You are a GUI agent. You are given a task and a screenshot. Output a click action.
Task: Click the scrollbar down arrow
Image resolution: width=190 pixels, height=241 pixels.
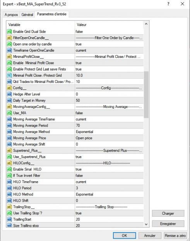tap(146, 224)
